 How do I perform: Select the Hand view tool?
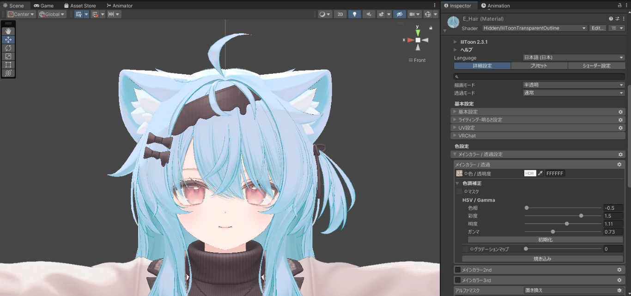point(8,31)
